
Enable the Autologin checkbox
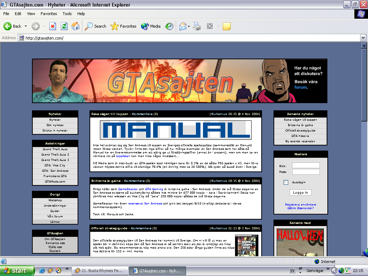286,182
